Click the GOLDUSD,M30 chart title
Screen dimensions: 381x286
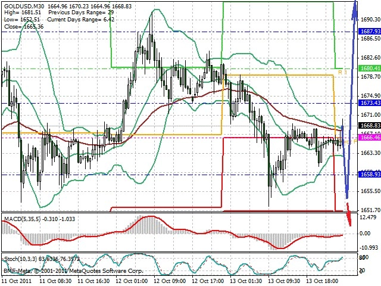(x=24, y=6)
